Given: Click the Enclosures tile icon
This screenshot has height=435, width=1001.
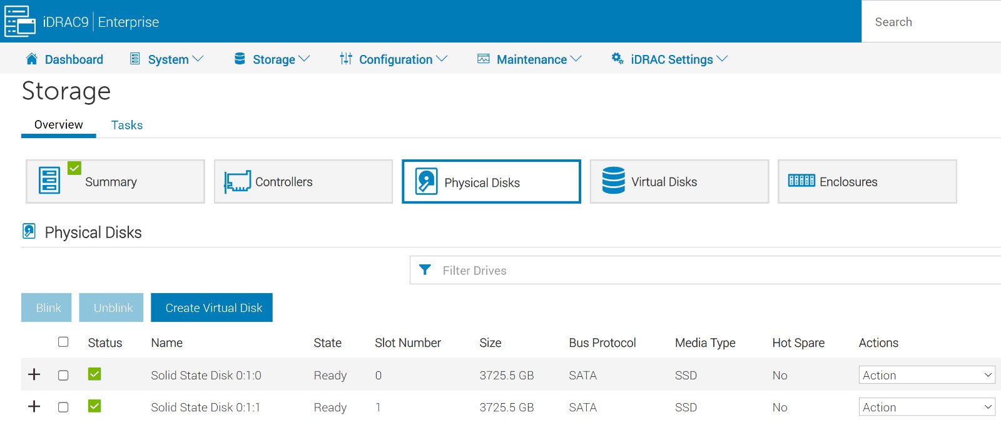Looking at the screenshot, I should (801, 181).
